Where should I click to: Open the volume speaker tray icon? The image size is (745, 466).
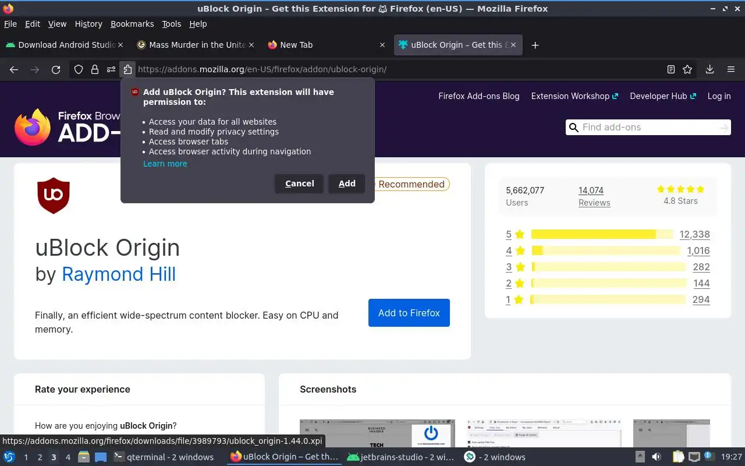[x=657, y=457]
